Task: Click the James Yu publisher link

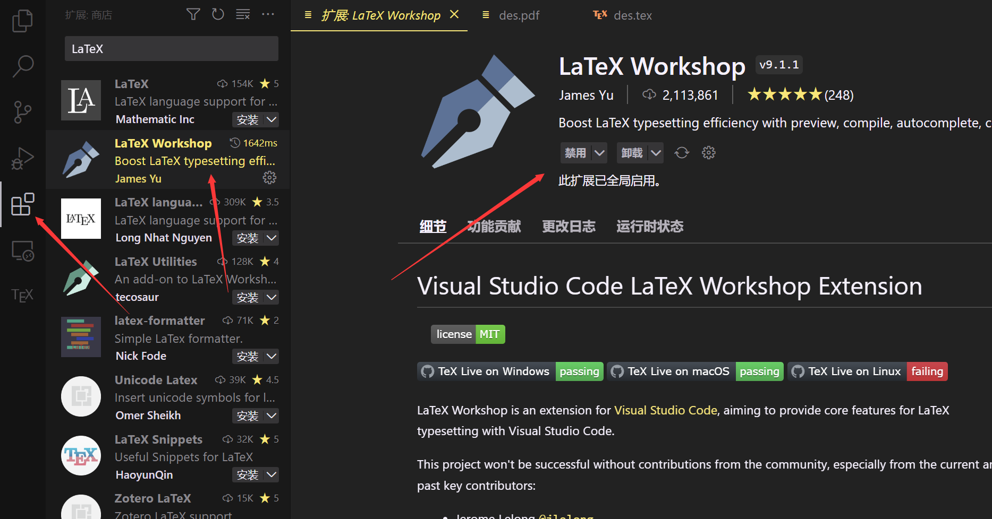Action: (586, 95)
